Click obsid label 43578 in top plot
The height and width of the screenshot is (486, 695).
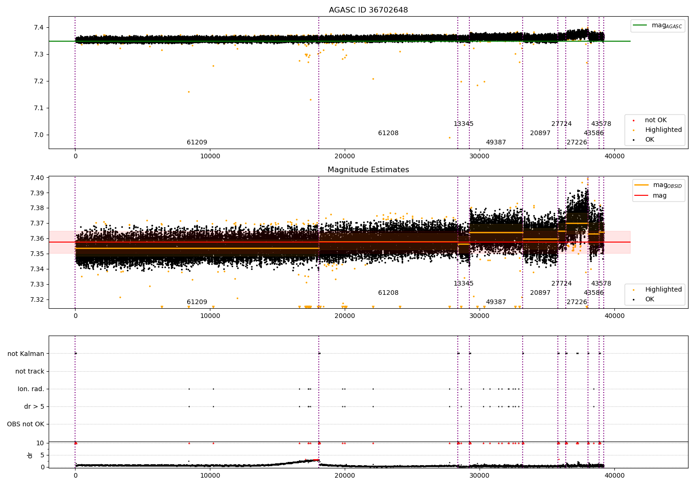point(601,124)
